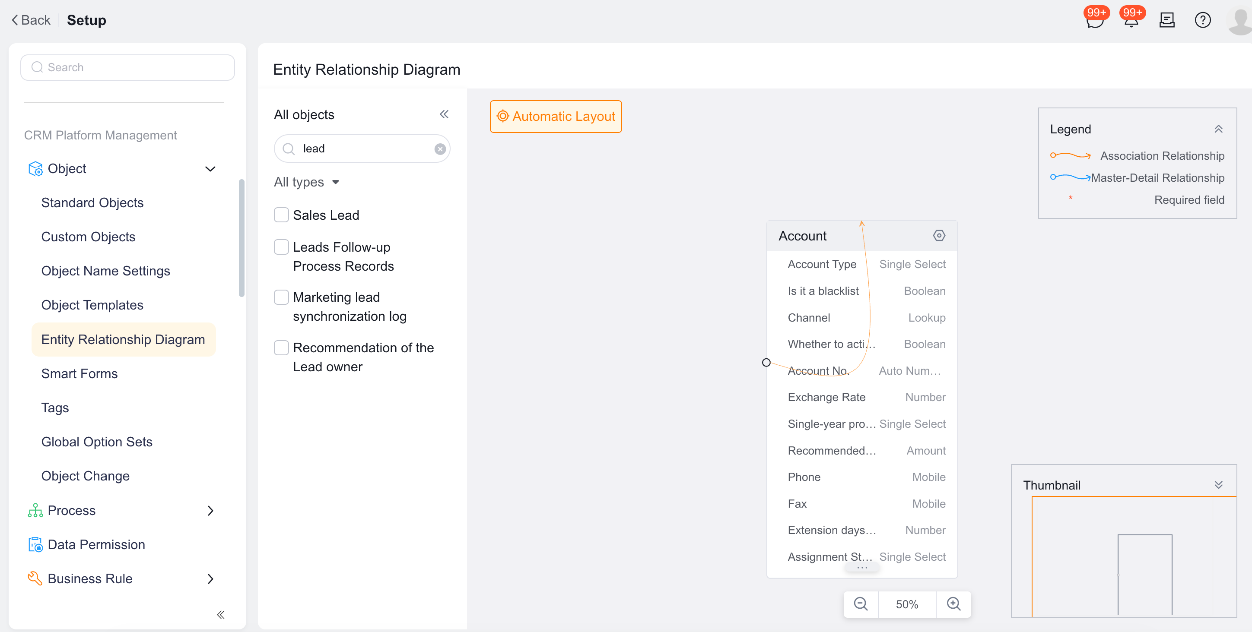
Task: Click the Business Rule wrench icon
Action: click(x=35, y=578)
